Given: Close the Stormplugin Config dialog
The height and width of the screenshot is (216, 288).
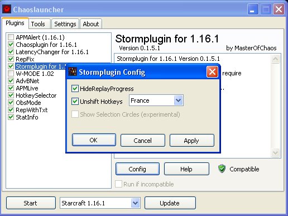Looking at the screenshot, I should (212, 72).
